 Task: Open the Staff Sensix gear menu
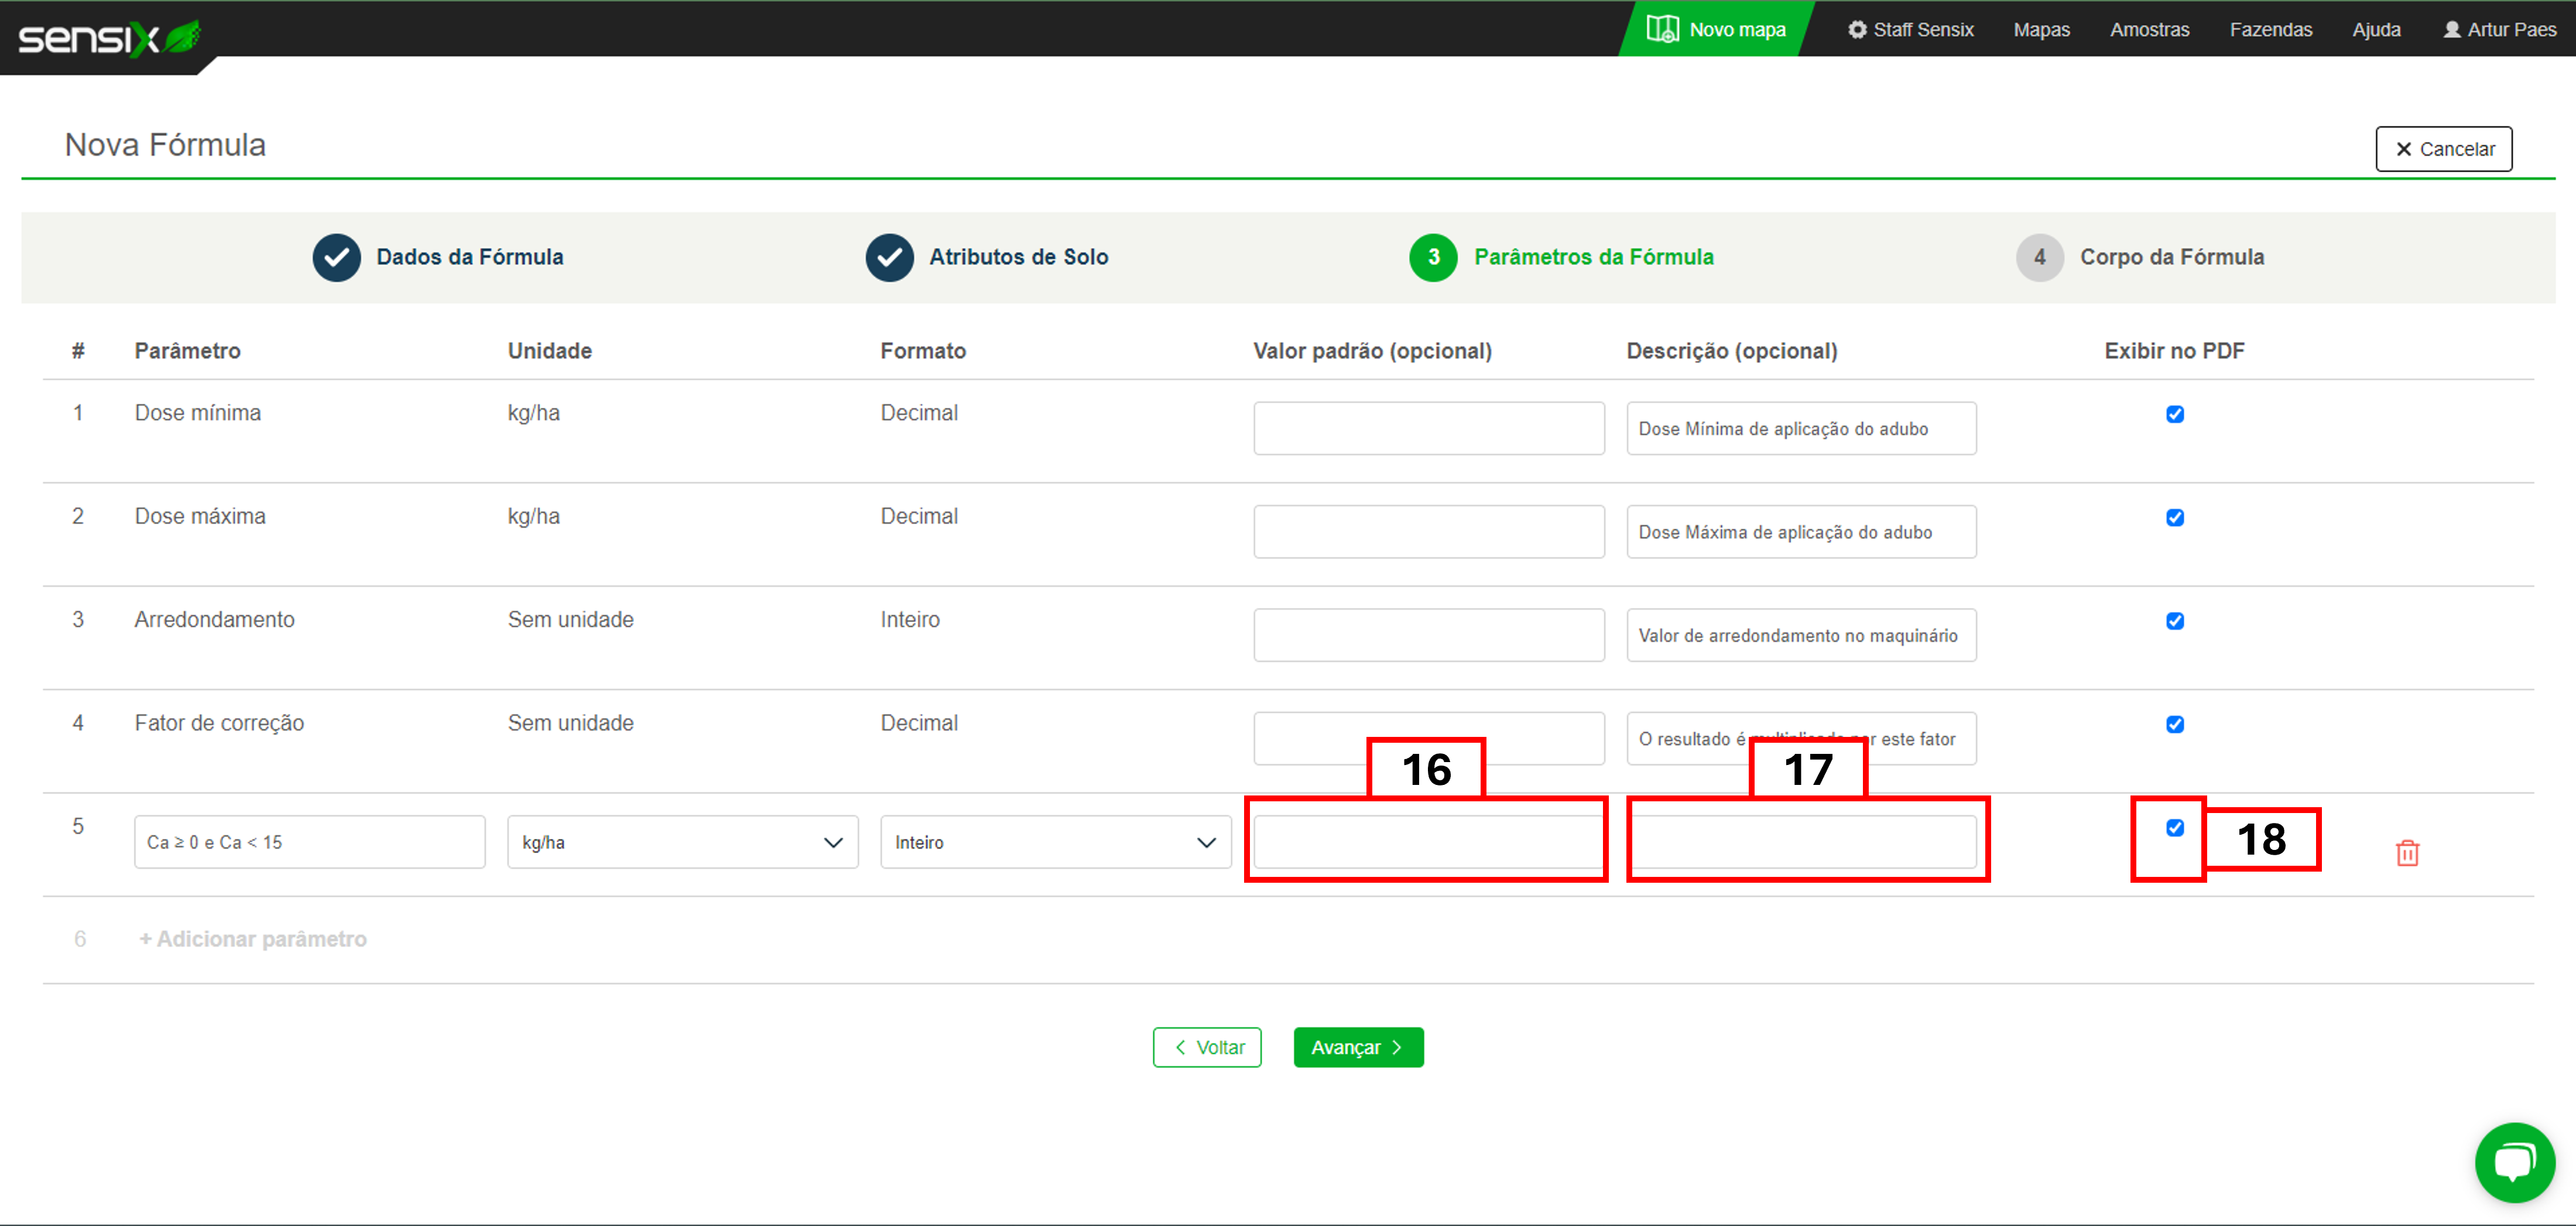click(1910, 29)
